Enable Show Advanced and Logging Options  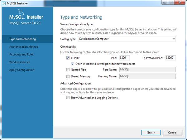tap(68, 98)
